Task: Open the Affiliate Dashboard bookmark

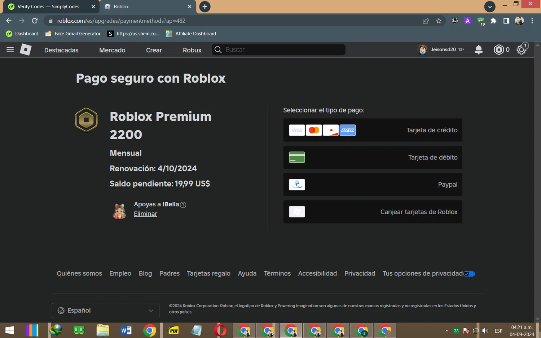Action: 191,34
